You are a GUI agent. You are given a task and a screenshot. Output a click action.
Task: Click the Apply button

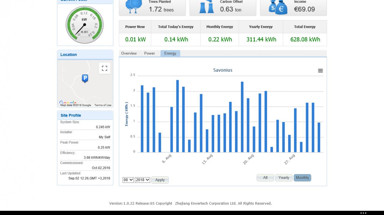160,180
